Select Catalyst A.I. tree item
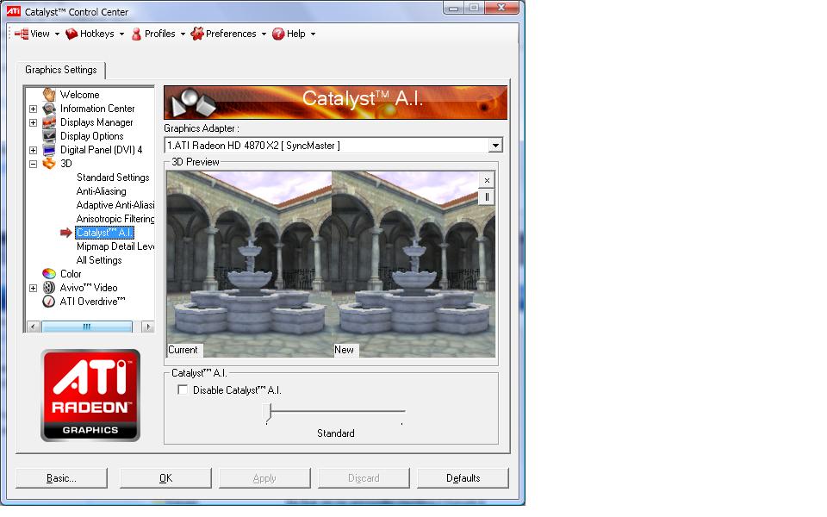827x517 pixels. 104,233
